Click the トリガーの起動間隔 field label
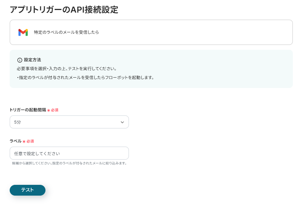Image resolution: width=307 pixels, height=206 pixels. [x=28, y=110]
